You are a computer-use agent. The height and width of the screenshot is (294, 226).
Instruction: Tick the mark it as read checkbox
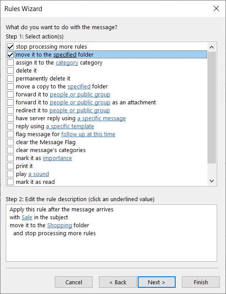tap(10, 182)
